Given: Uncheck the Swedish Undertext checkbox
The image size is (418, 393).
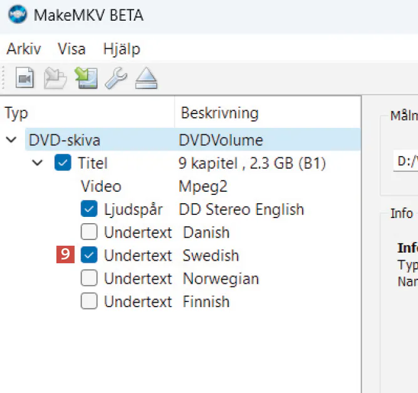Looking at the screenshot, I should [x=89, y=255].
